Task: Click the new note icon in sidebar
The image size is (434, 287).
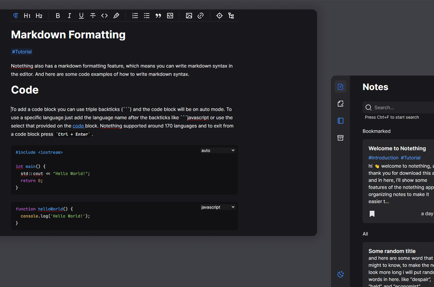Action: coord(340,87)
